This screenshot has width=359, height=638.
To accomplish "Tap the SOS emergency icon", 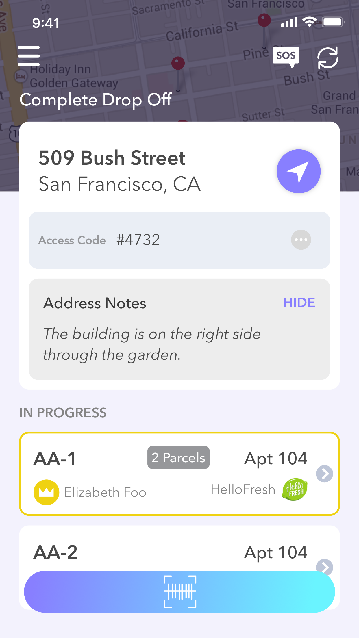I will [x=286, y=56].
